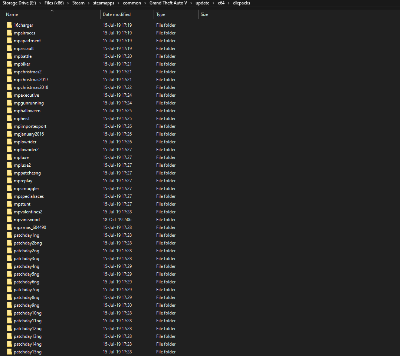Select the mpimportexport folder icon

(x=9, y=126)
